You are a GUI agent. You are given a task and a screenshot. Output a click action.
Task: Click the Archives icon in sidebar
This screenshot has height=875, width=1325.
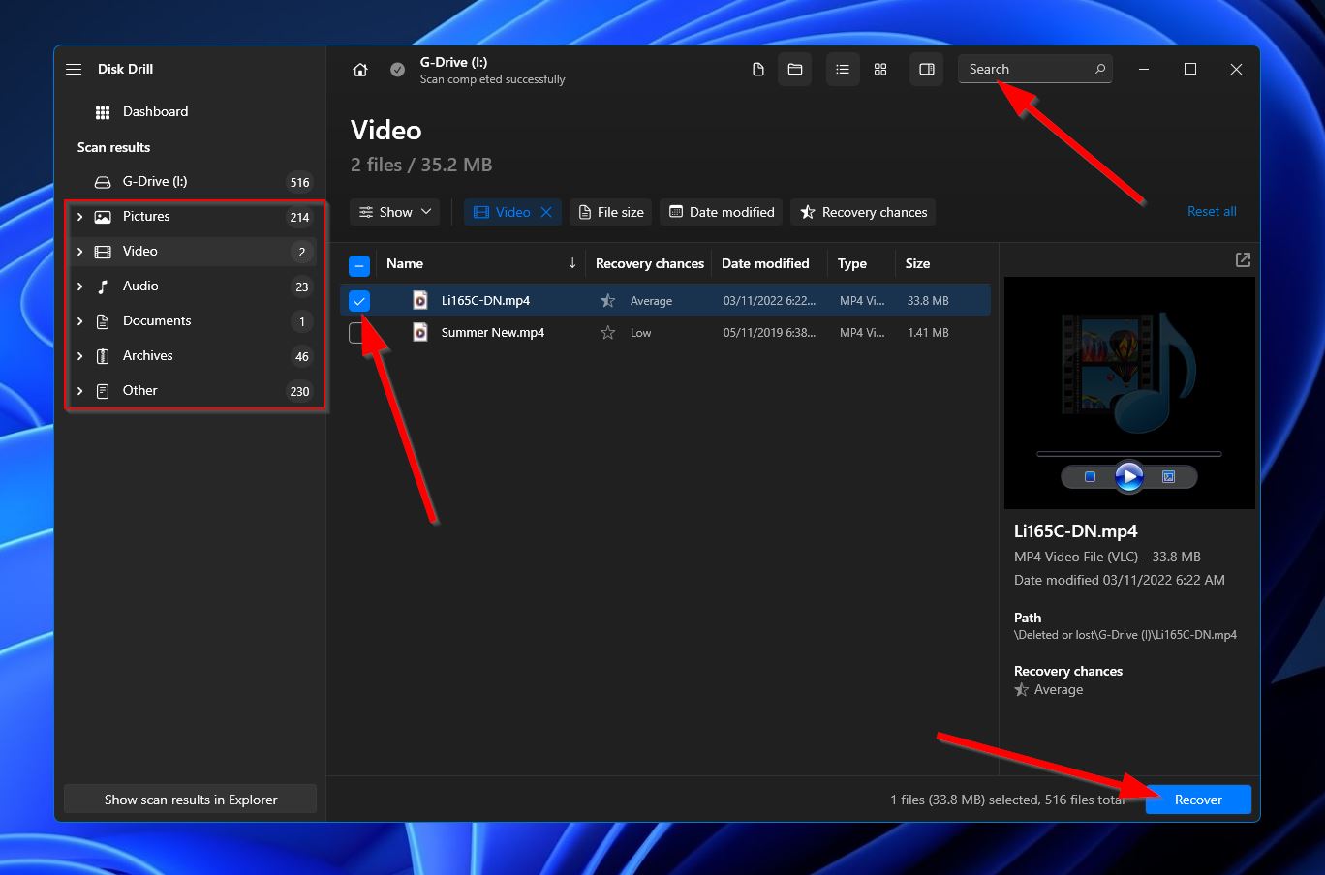click(x=103, y=356)
